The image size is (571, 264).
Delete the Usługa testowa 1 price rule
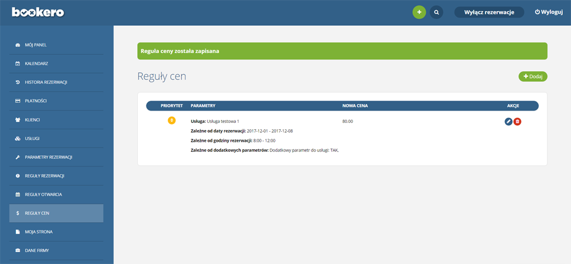pos(517,122)
